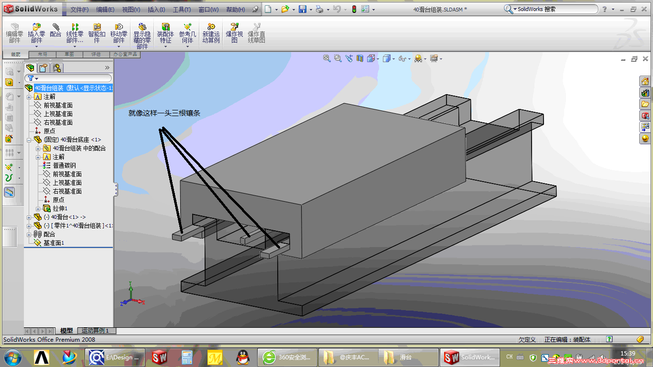This screenshot has width=653, height=367.
Task: Open the 文件(F) menu
Action: click(79, 10)
